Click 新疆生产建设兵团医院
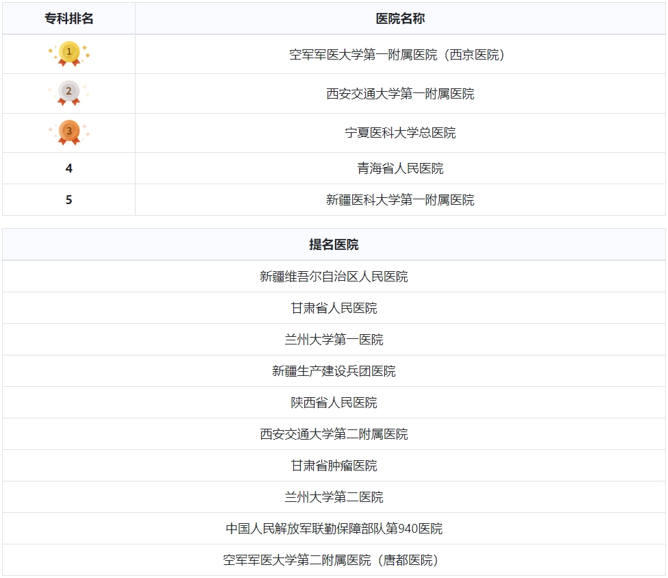Image resolution: width=668 pixels, height=578 pixels. (x=334, y=371)
